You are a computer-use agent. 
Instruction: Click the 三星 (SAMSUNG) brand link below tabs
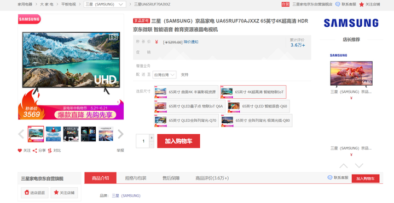point(126,195)
